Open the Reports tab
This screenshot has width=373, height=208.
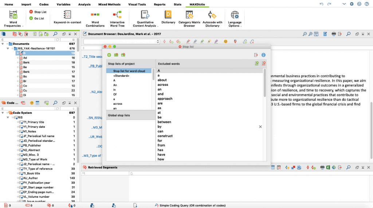coord(160,4)
